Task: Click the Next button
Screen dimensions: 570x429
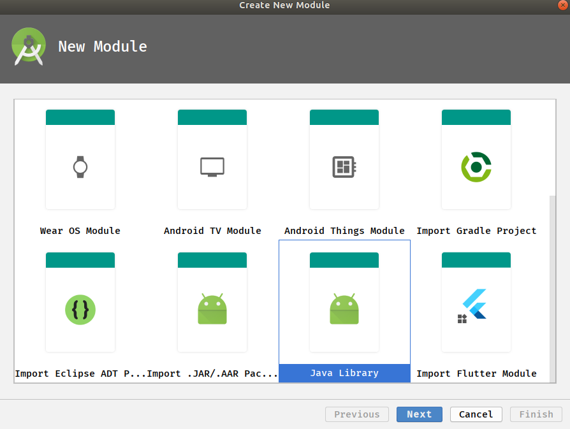Action: (419, 414)
